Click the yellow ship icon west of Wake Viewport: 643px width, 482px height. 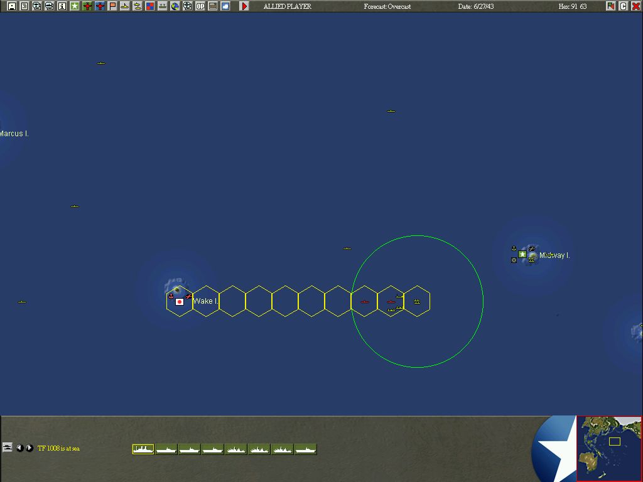click(22, 302)
